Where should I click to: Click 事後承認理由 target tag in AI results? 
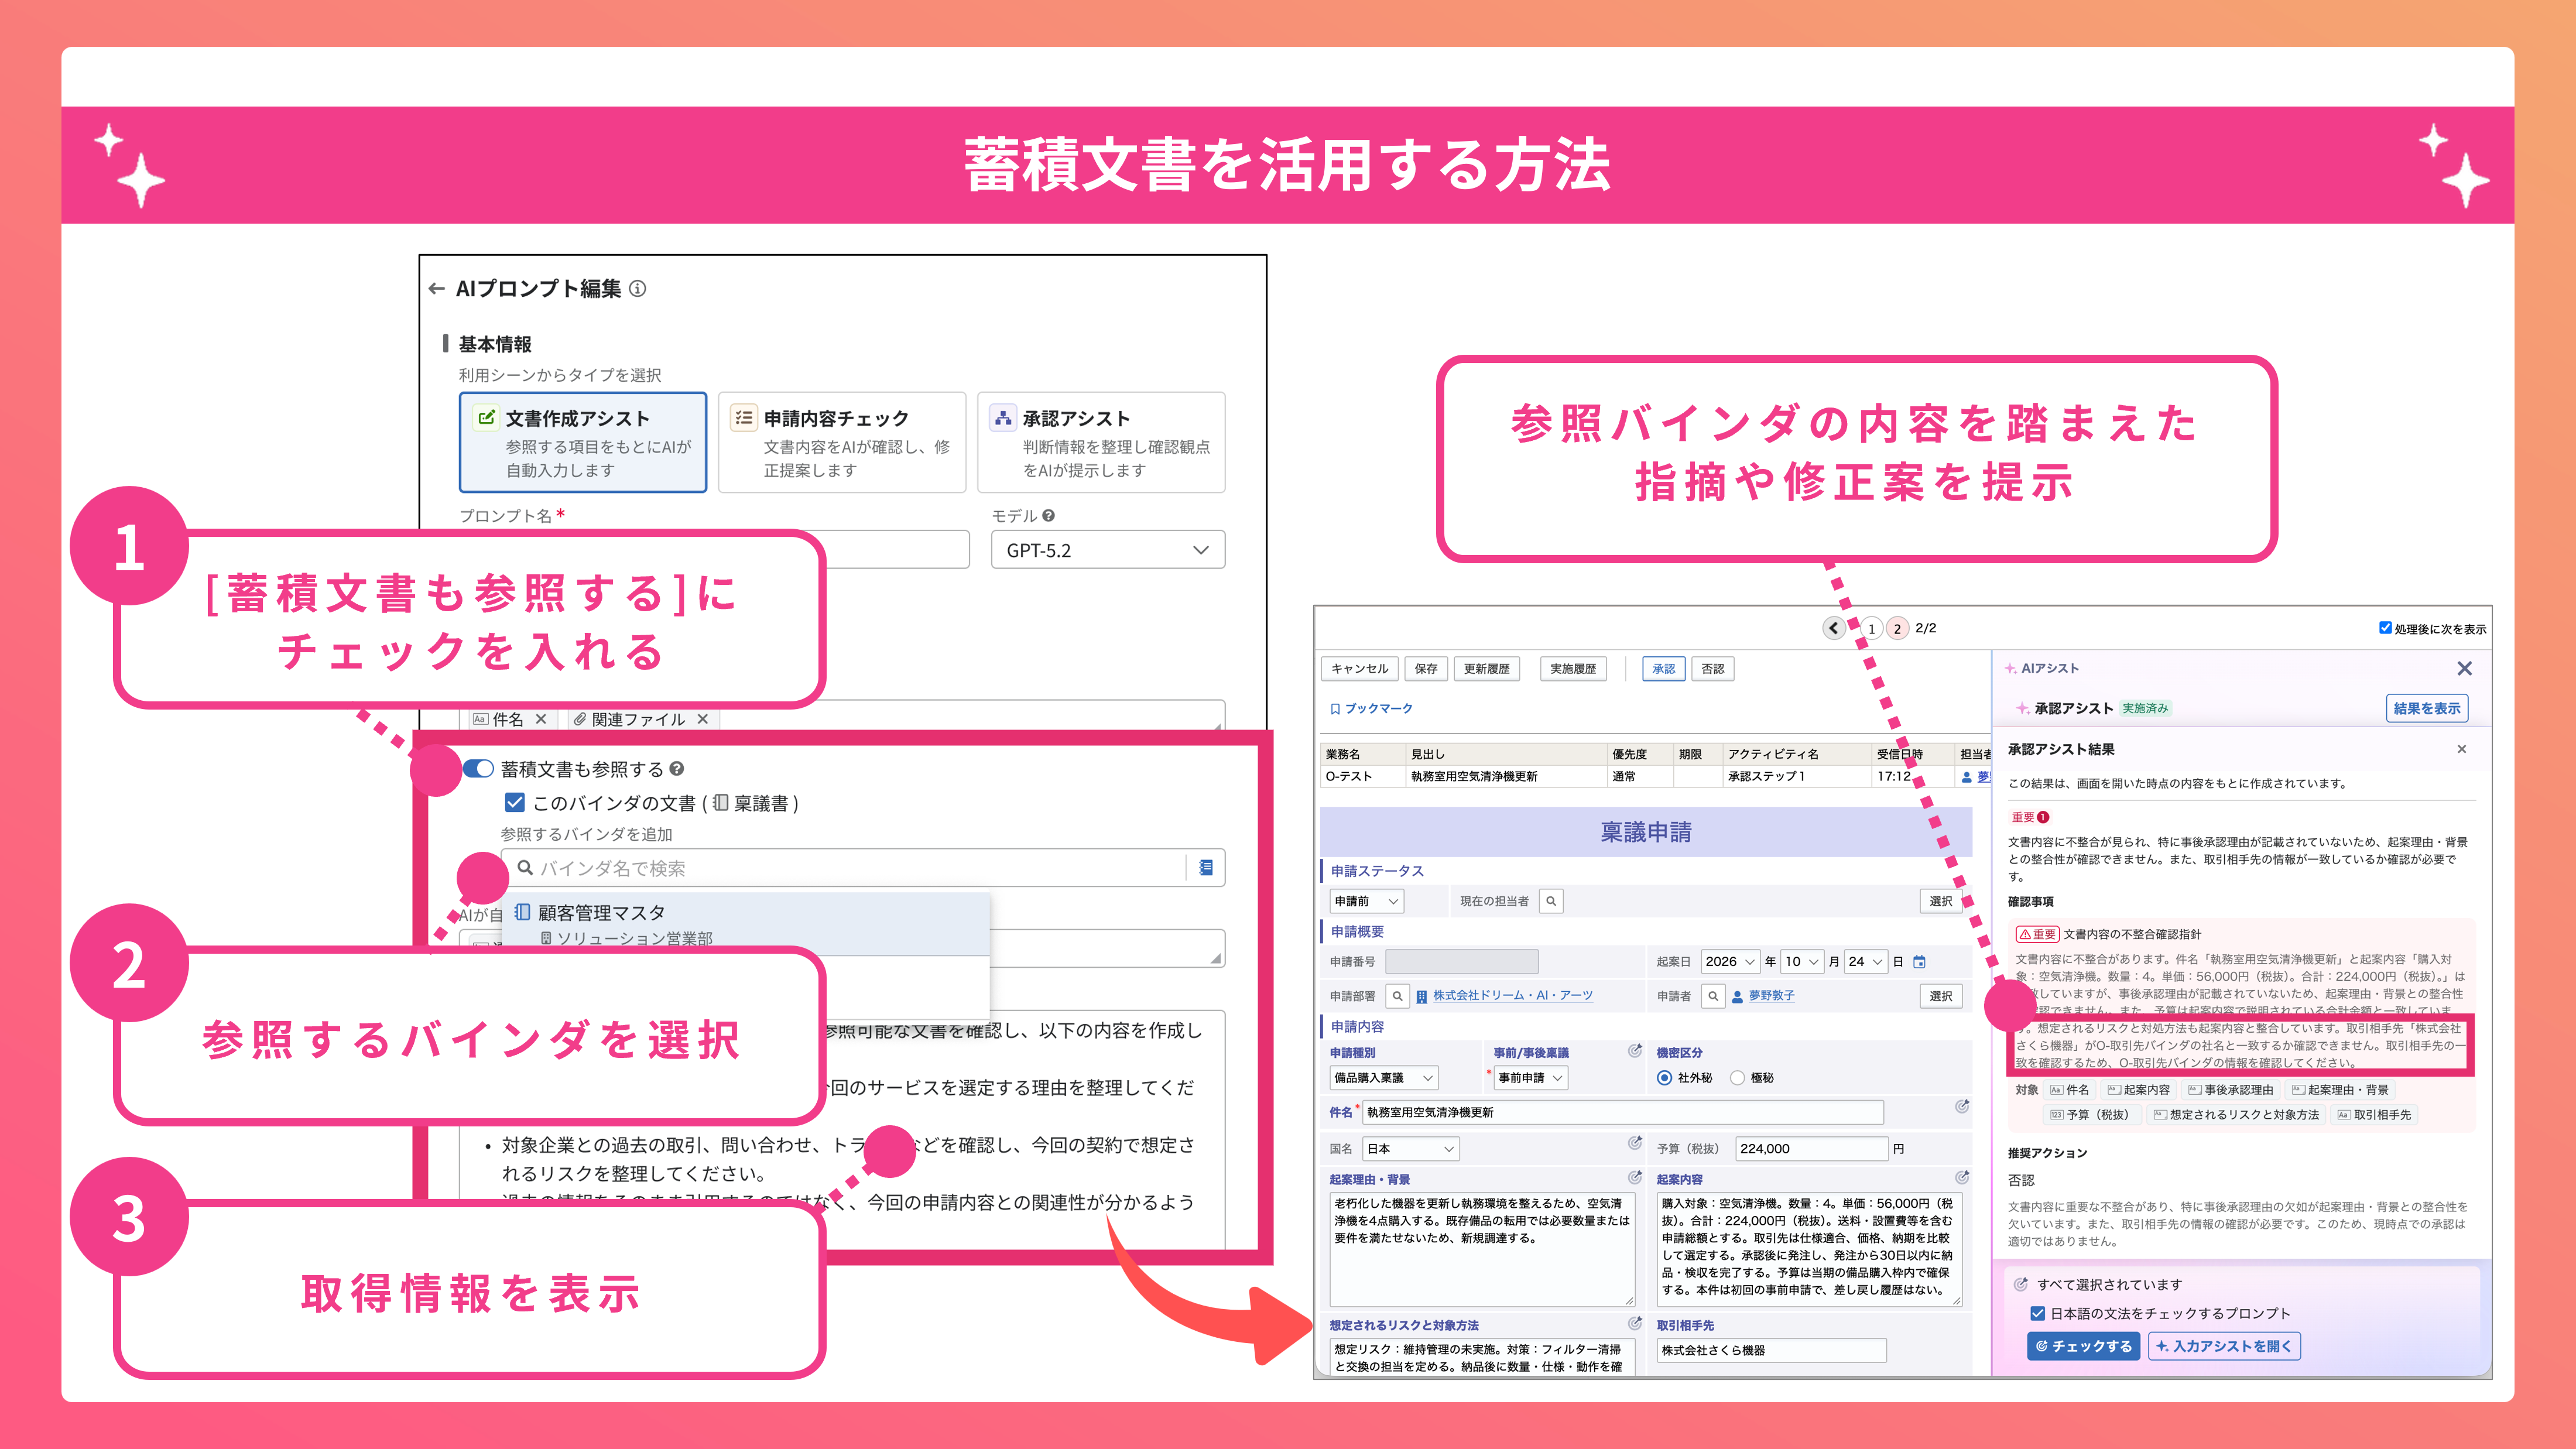[2230, 1090]
